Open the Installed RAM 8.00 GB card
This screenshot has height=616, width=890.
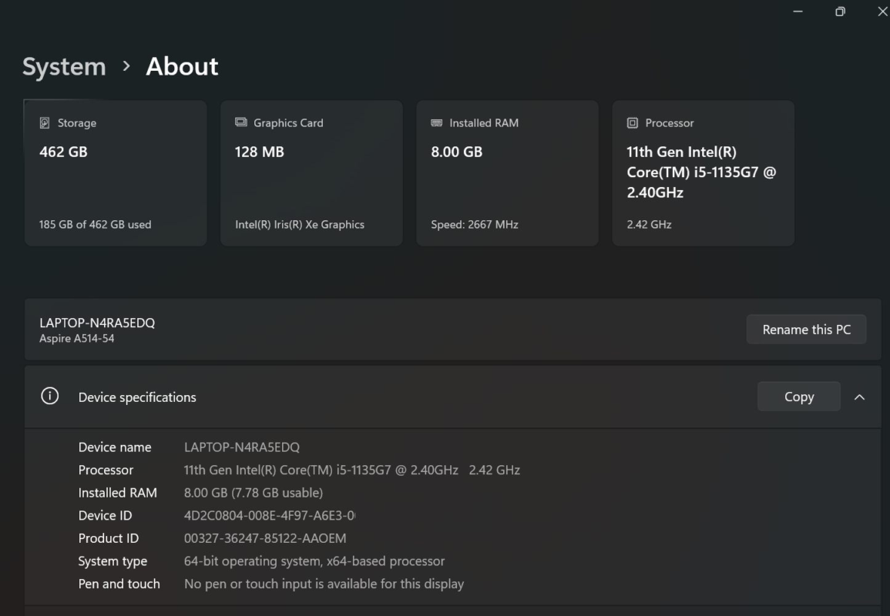tap(508, 173)
